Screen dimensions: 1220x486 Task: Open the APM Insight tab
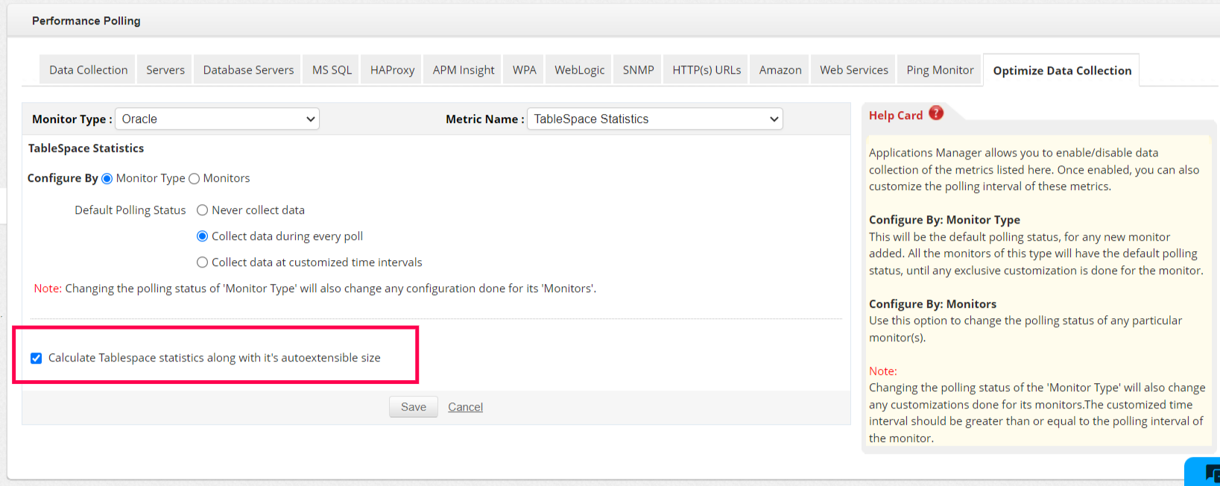(x=463, y=70)
